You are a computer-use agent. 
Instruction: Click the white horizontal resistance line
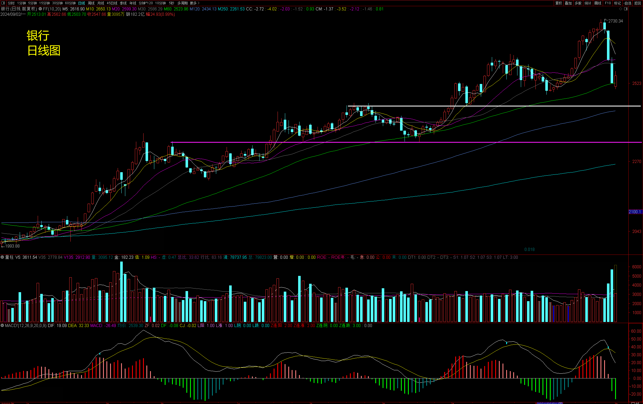(494, 106)
